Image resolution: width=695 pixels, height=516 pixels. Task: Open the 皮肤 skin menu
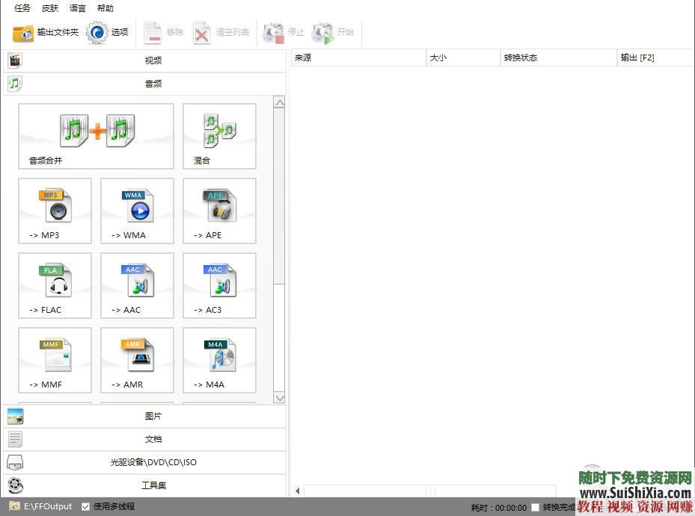pos(50,8)
